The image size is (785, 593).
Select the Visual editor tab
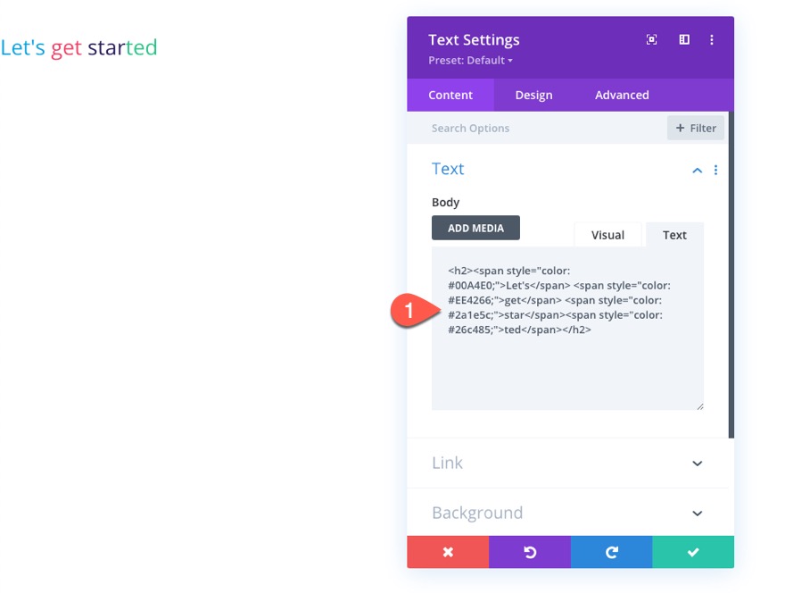click(x=607, y=235)
